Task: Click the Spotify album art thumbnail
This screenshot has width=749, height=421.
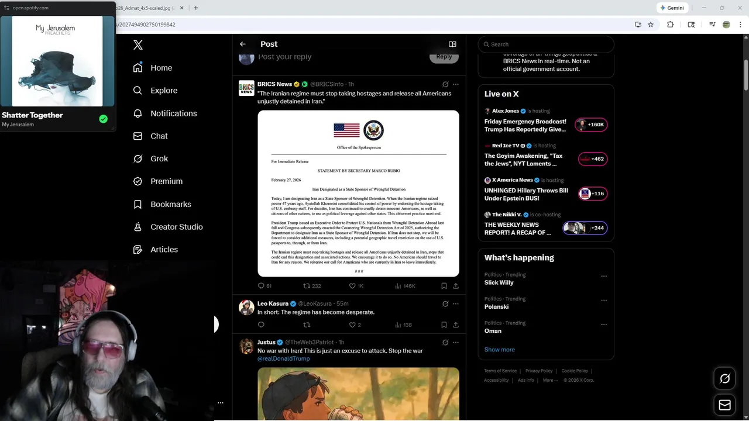Action: pyautogui.click(x=57, y=61)
